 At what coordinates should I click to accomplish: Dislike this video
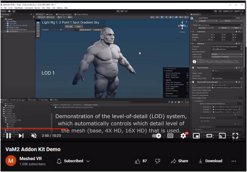pos(158,161)
